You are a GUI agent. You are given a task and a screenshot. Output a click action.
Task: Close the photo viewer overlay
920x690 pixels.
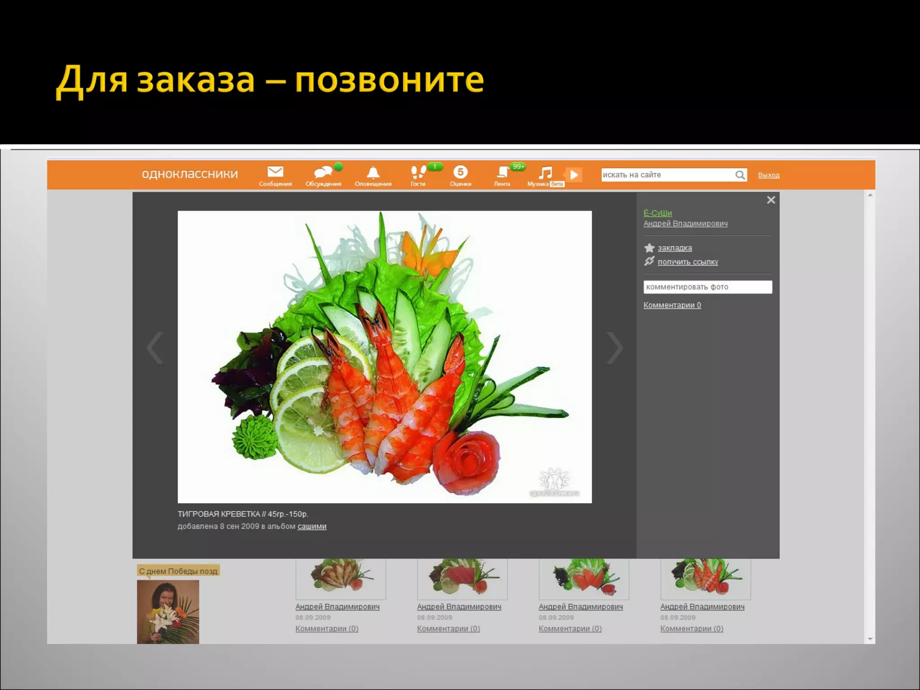[771, 200]
